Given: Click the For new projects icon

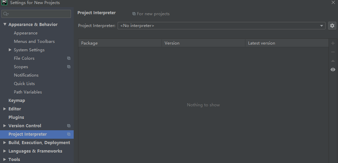Looking at the screenshot, I should click(x=134, y=14).
